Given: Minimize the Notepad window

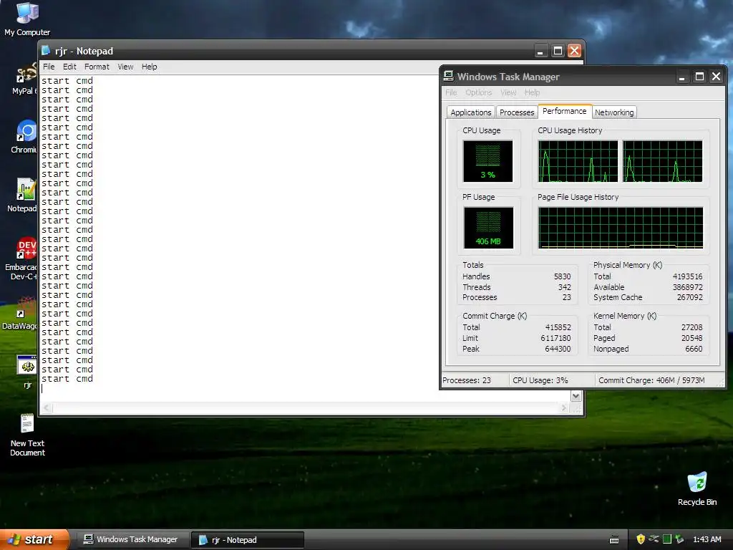Looking at the screenshot, I should click(x=540, y=51).
